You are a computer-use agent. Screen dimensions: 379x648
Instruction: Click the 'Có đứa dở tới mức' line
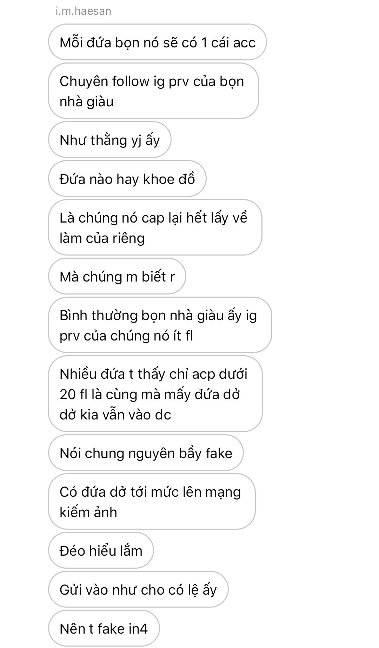tap(150, 492)
